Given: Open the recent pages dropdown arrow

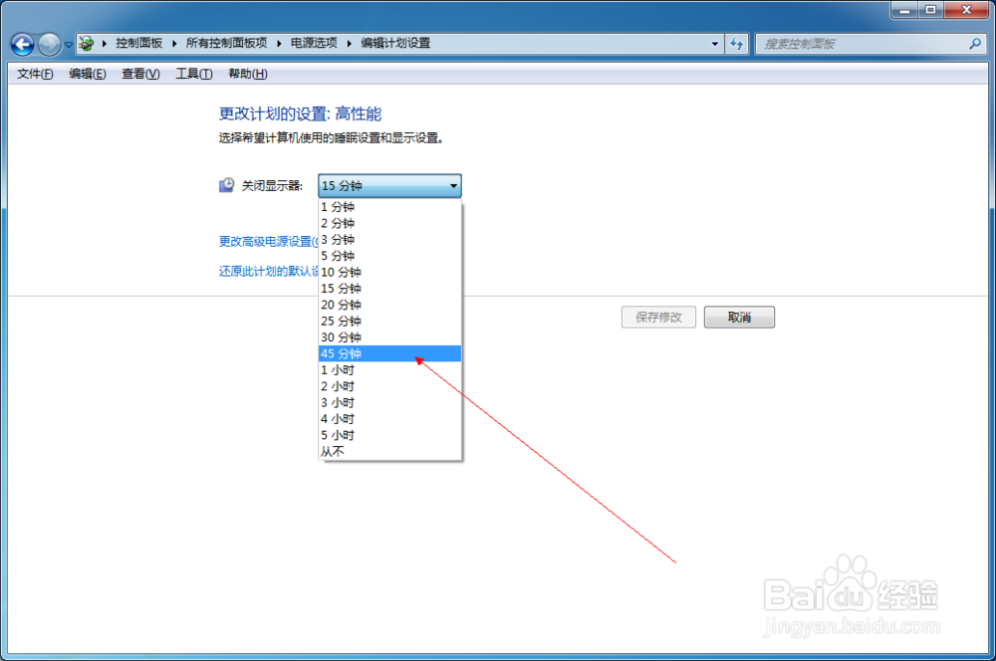Looking at the screenshot, I should click(x=68, y=45).
